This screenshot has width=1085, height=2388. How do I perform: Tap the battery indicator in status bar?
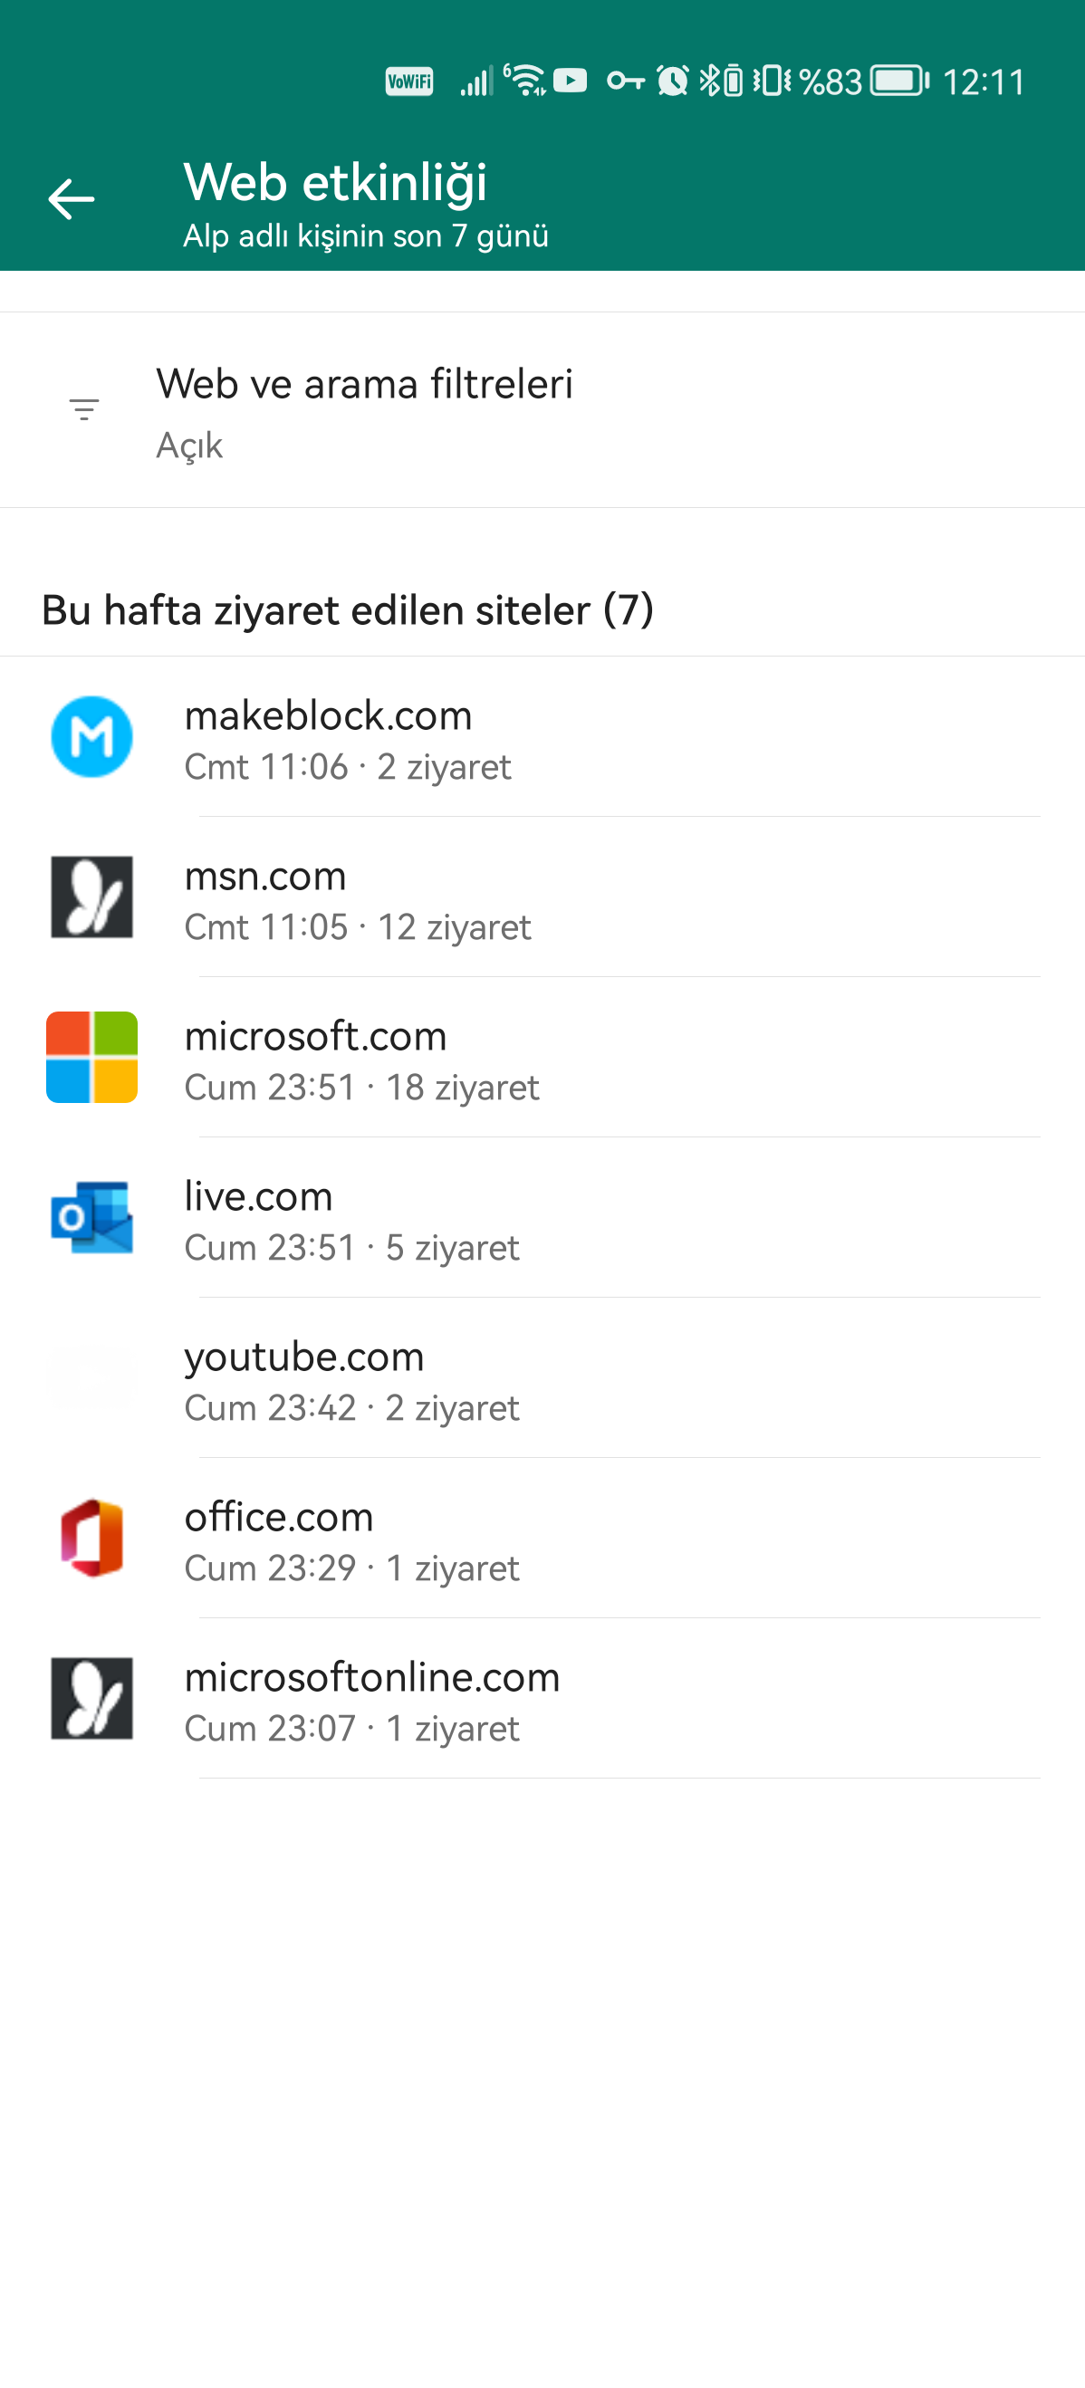[898, 82]
